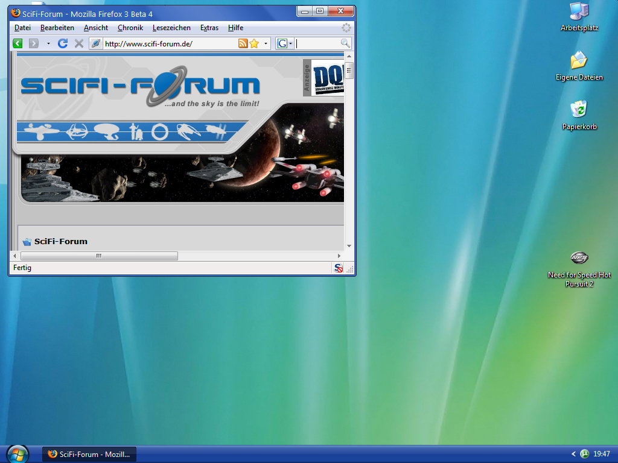Bookmark page with the star icon

tap(254, 43)
